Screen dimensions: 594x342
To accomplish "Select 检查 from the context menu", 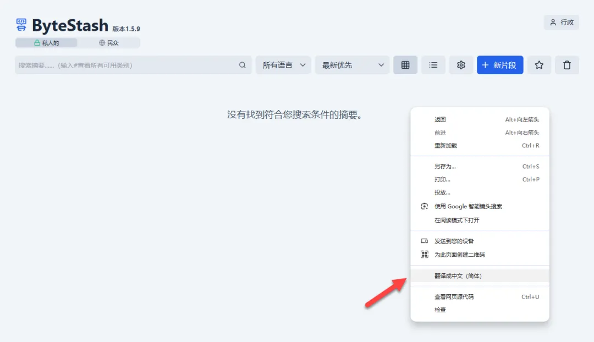I will 440,310.
